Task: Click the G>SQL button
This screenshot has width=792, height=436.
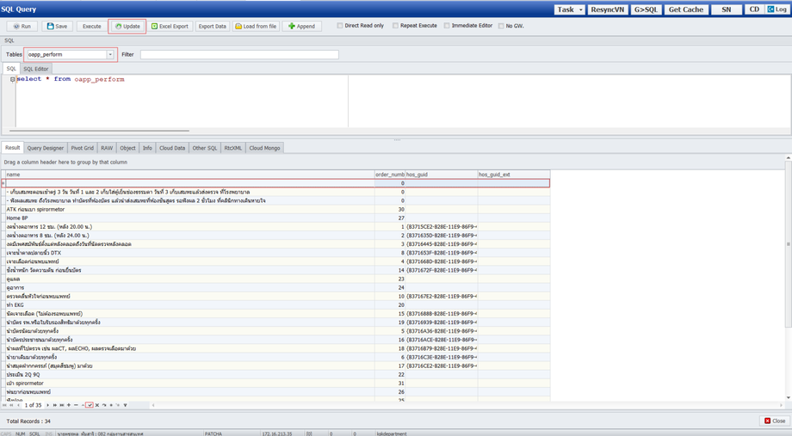Action: tap(646, 9)
